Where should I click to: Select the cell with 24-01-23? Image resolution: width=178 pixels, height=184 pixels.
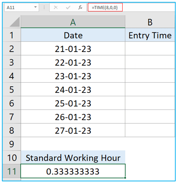tap(73, 89)
